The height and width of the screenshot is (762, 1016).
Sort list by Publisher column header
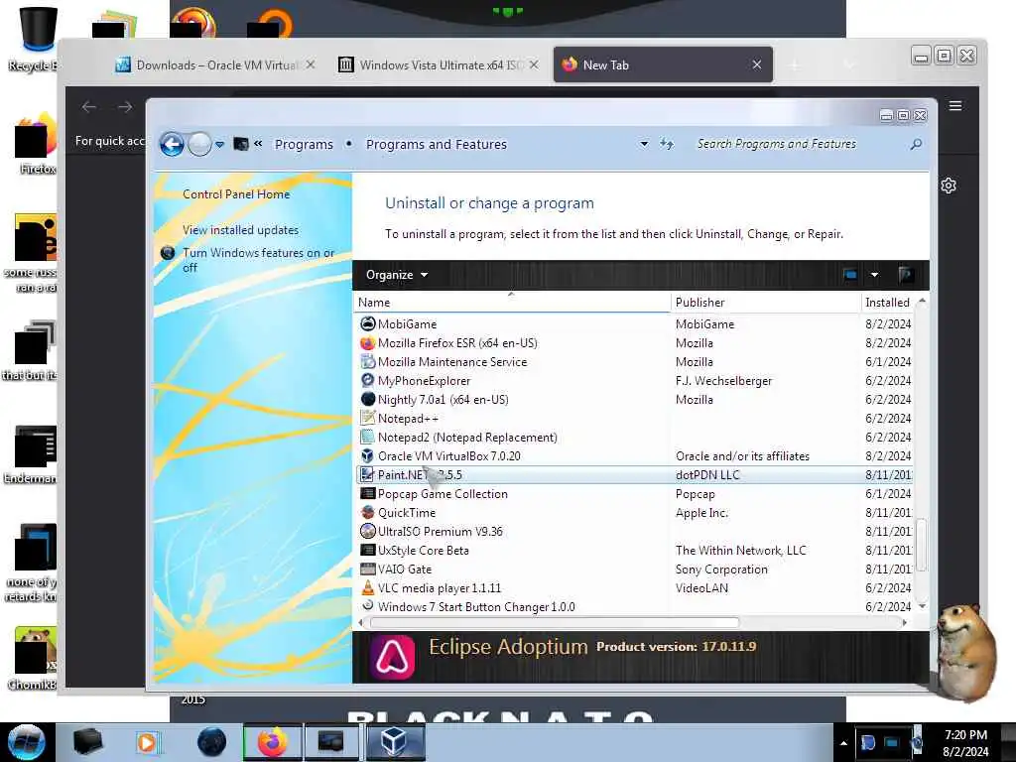(x=765, y=303)
